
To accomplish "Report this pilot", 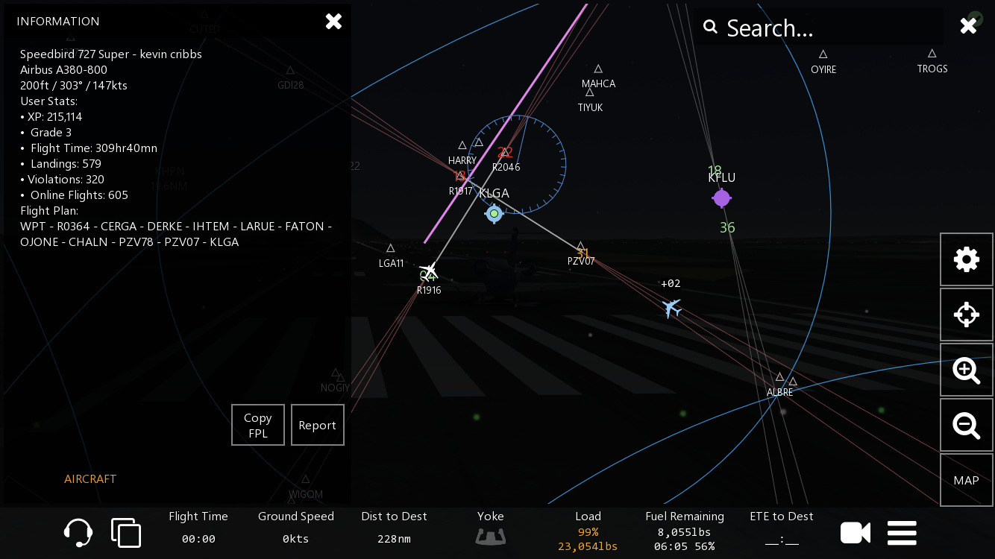I will 318,425.
